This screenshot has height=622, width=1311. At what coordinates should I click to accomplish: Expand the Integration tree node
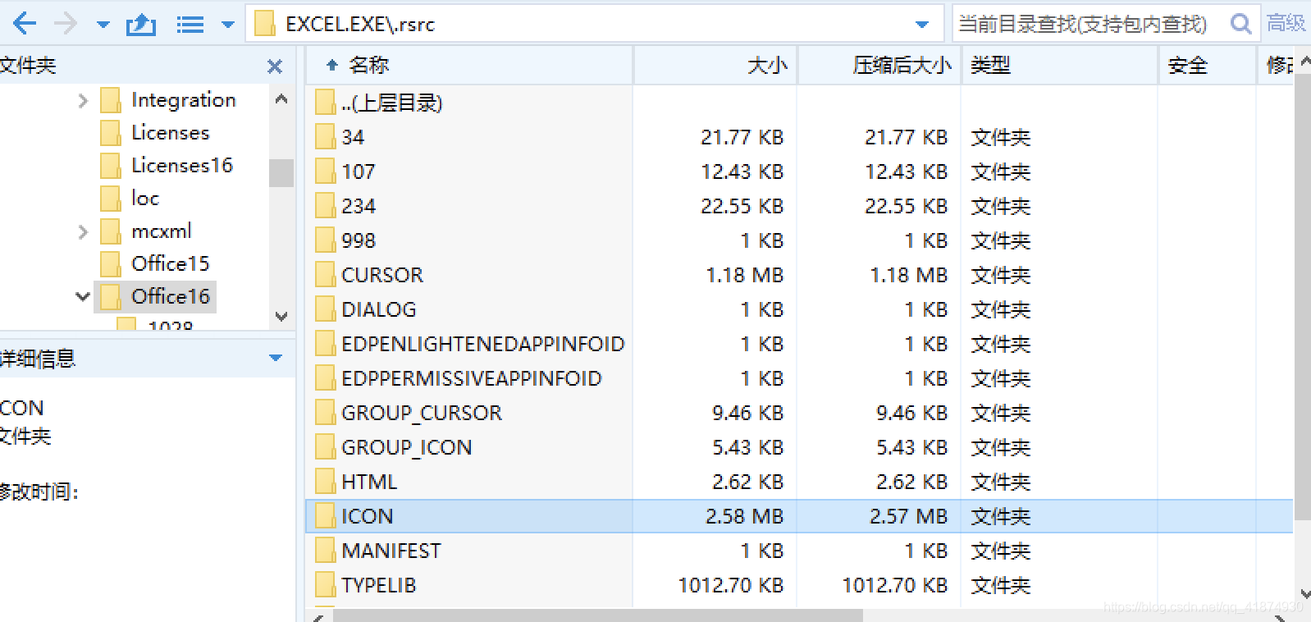82,101
